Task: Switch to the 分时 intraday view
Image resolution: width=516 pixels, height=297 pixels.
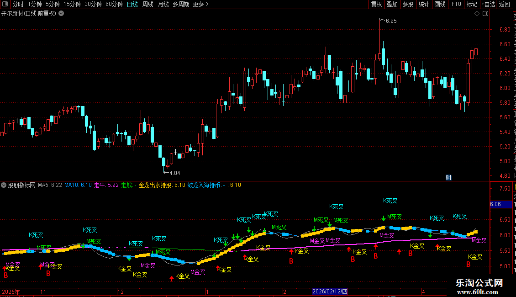Action: click(18, 4)
